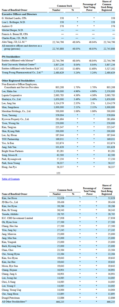Image resolution: width=119 pixels, height=307 pixels.
Task: Select the JD Bio Co., Ltd row name
Action: click(x=10, y=202)
